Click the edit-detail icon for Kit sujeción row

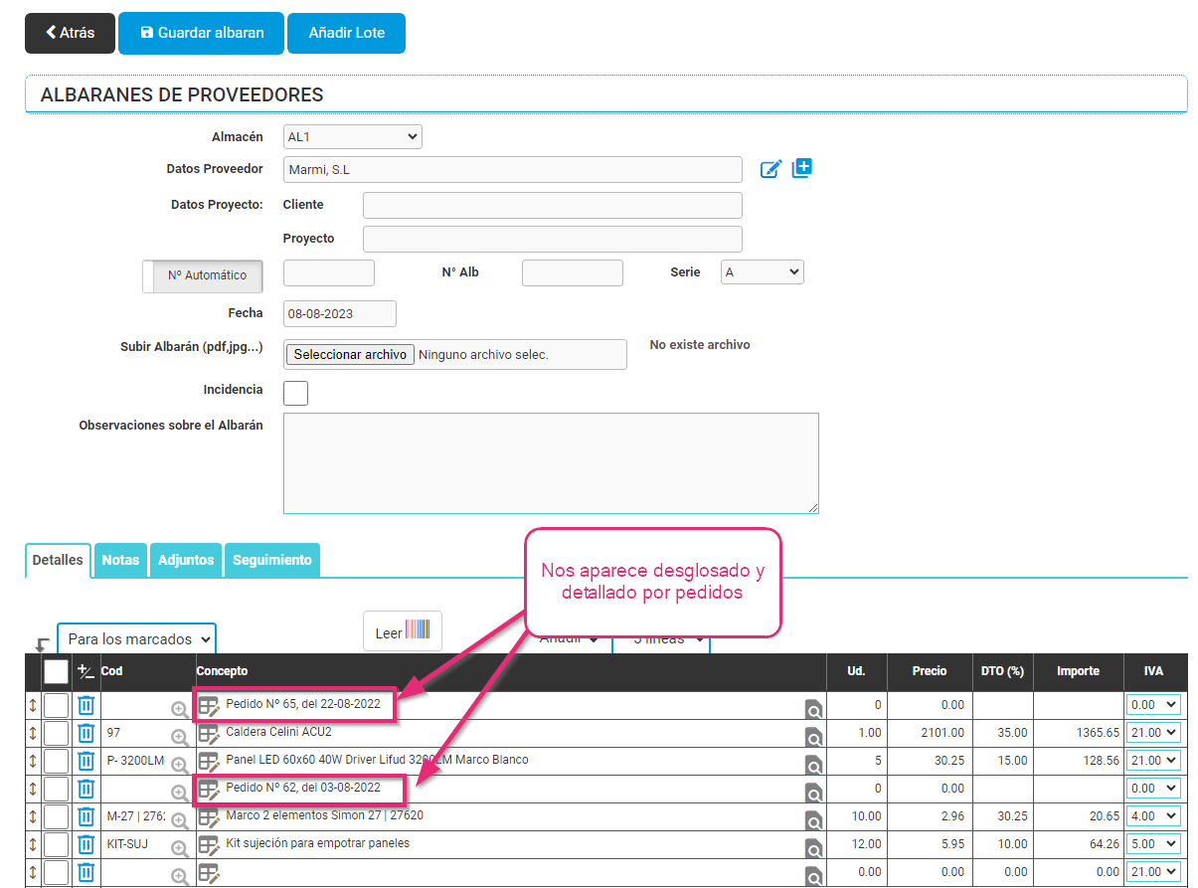[x=209, y=845]
